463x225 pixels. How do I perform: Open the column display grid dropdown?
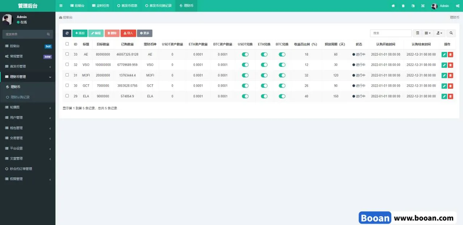(428, 33)
